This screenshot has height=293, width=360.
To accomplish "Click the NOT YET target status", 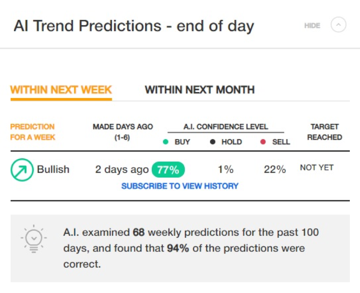I will (x=317, y=167).
